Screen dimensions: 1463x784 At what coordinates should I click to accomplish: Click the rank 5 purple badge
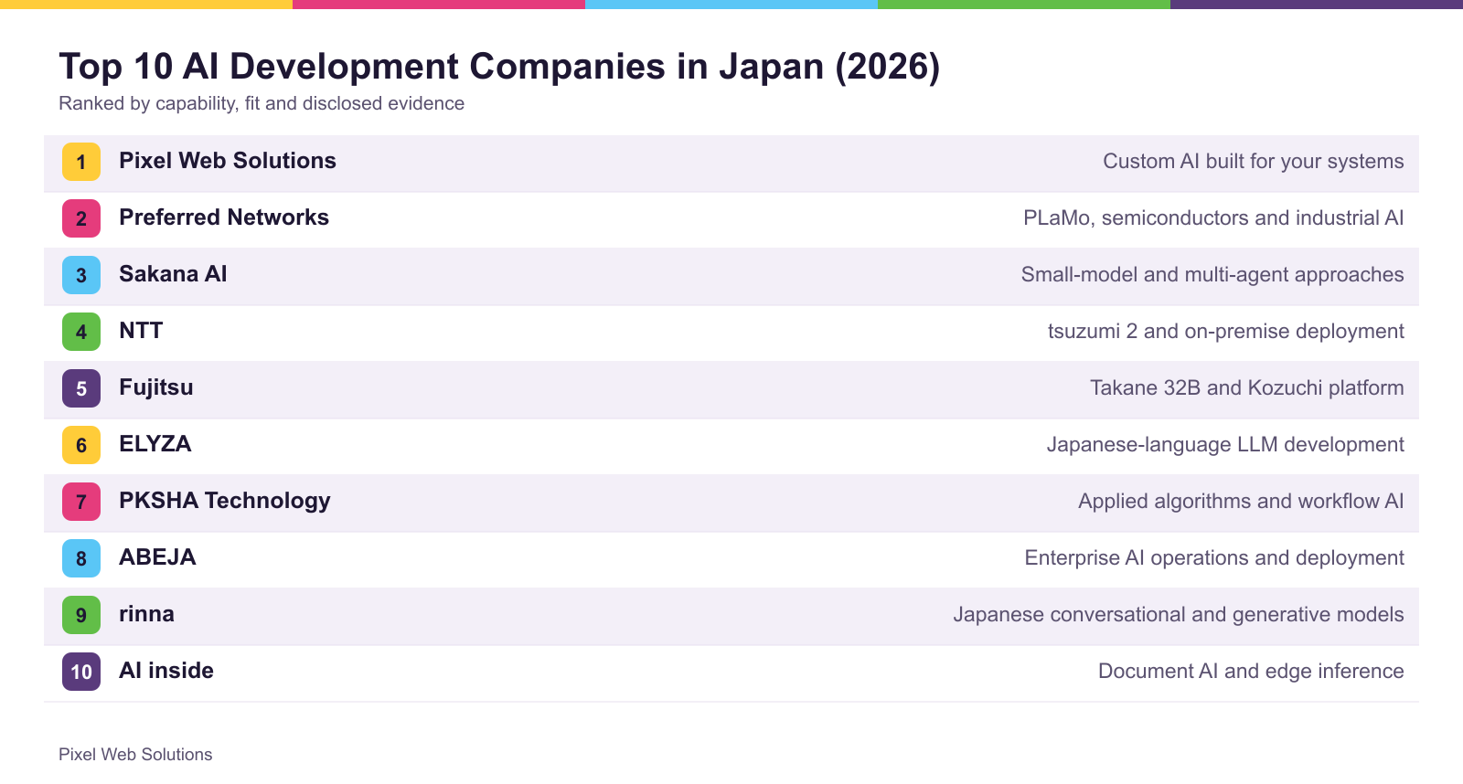(x=81, y=388)
